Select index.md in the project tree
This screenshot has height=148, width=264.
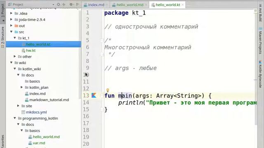pyautogui.click(x=38, y=94)
